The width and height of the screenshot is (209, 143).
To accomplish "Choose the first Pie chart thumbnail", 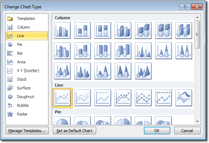I will pos(62,121).
